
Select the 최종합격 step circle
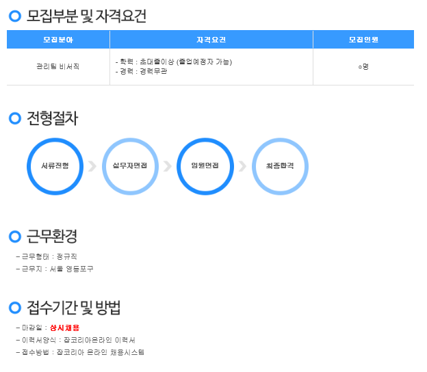click(280, 166)
